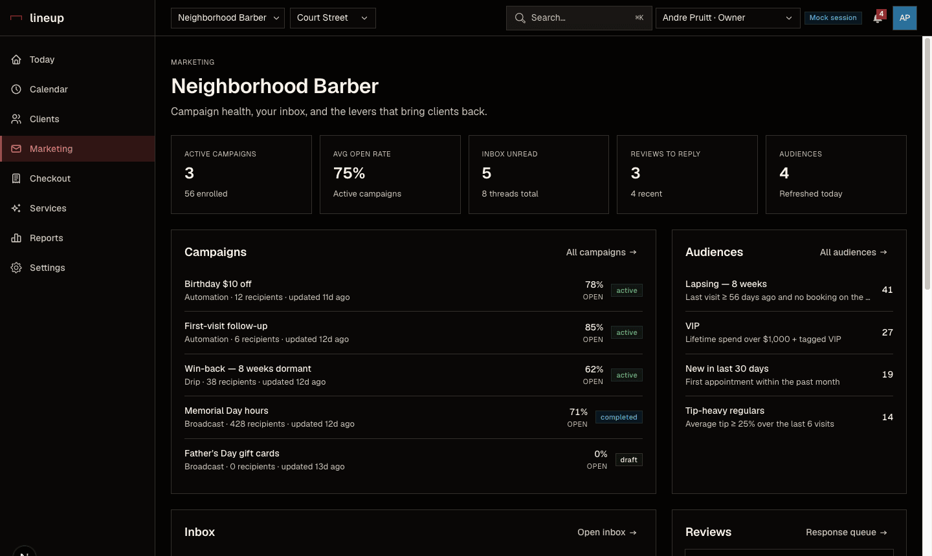Click the Today home icon
932x556 pixels.
click(16, 59)
